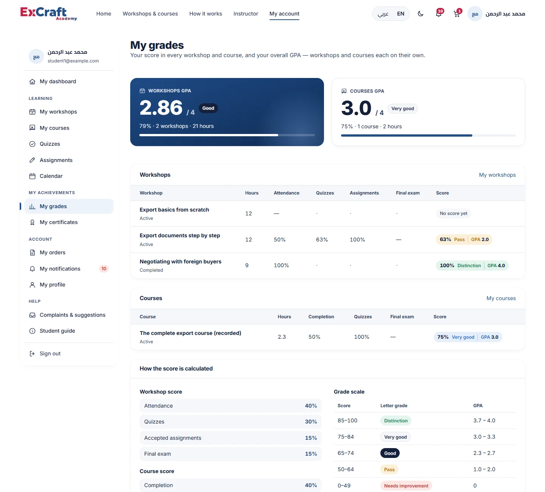545x492 pixels.
Task: Go to the Home menu item
Action: (104, 14)
